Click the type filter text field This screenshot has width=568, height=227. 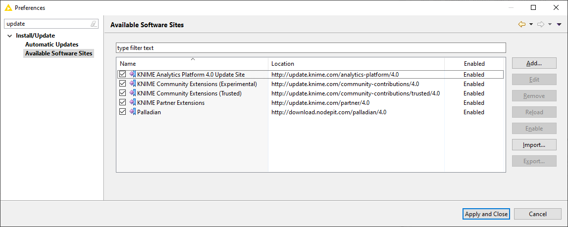310,48
